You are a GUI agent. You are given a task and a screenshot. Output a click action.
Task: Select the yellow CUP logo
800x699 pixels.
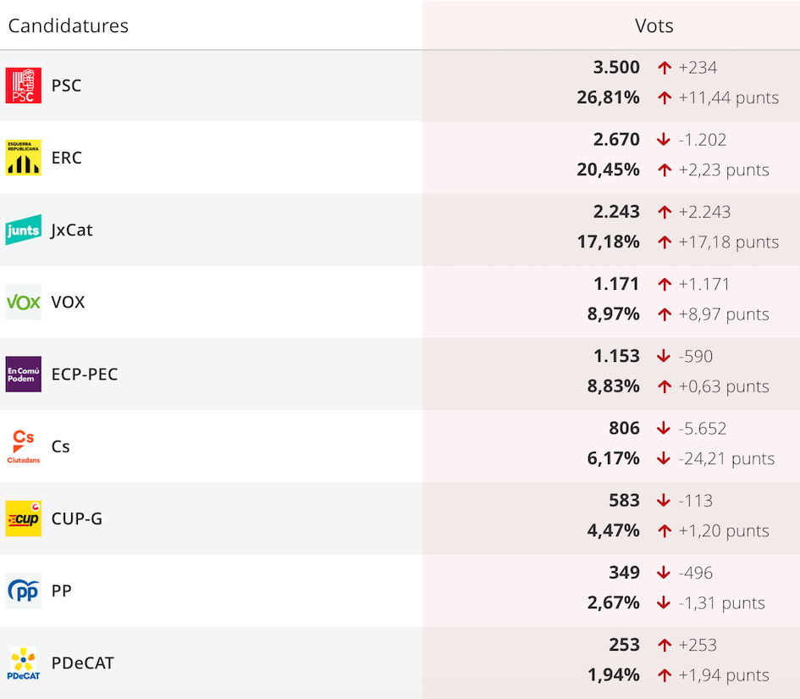tap(24, 519)
